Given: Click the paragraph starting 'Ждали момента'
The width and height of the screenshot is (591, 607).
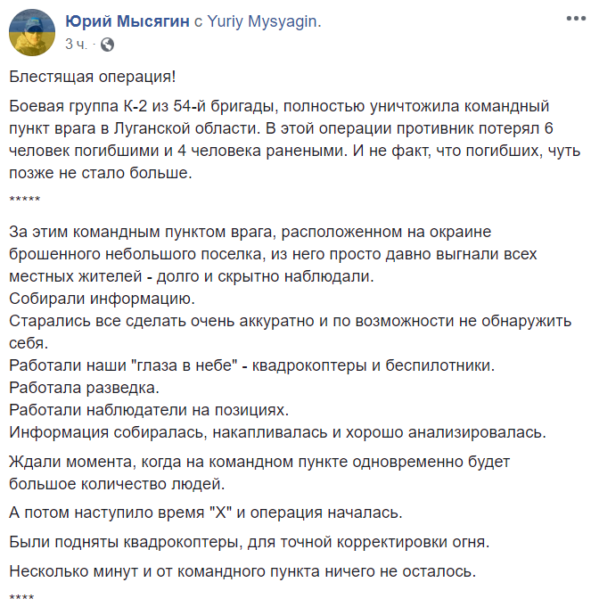Looking at the screenshot, I should coord(259,472).
